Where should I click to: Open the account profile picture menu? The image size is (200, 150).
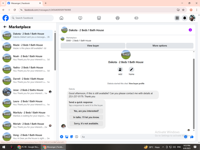[192, 18]
